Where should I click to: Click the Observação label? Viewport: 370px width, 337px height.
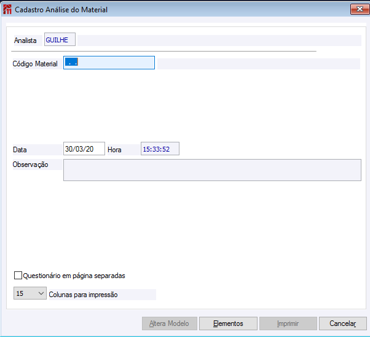pos(31,165)
